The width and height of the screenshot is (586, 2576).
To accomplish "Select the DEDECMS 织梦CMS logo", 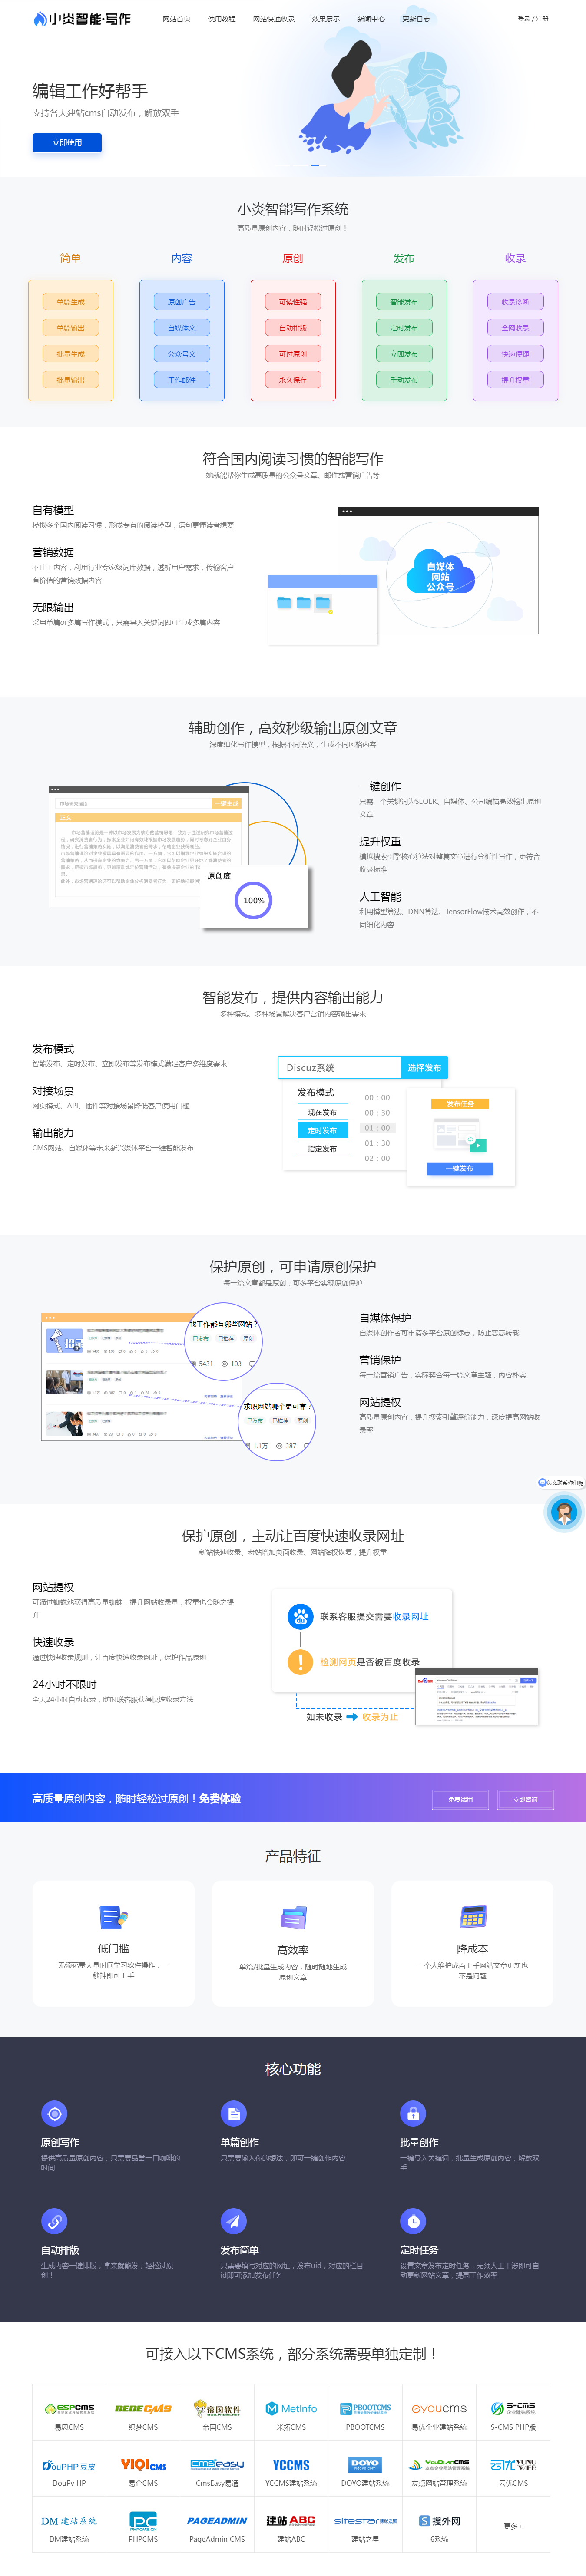I will (x=143, y=2409).
